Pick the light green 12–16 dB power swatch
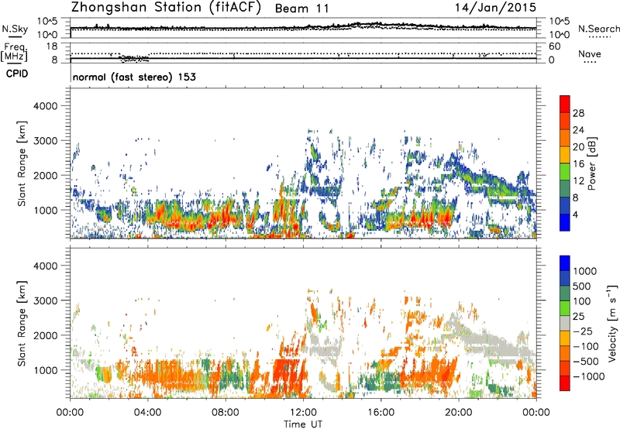Screen dimensions: 620x429 [x=565, y=172]
